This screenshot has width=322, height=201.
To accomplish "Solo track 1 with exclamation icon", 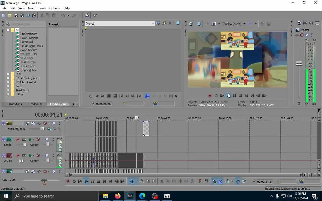I will [60, 123].
